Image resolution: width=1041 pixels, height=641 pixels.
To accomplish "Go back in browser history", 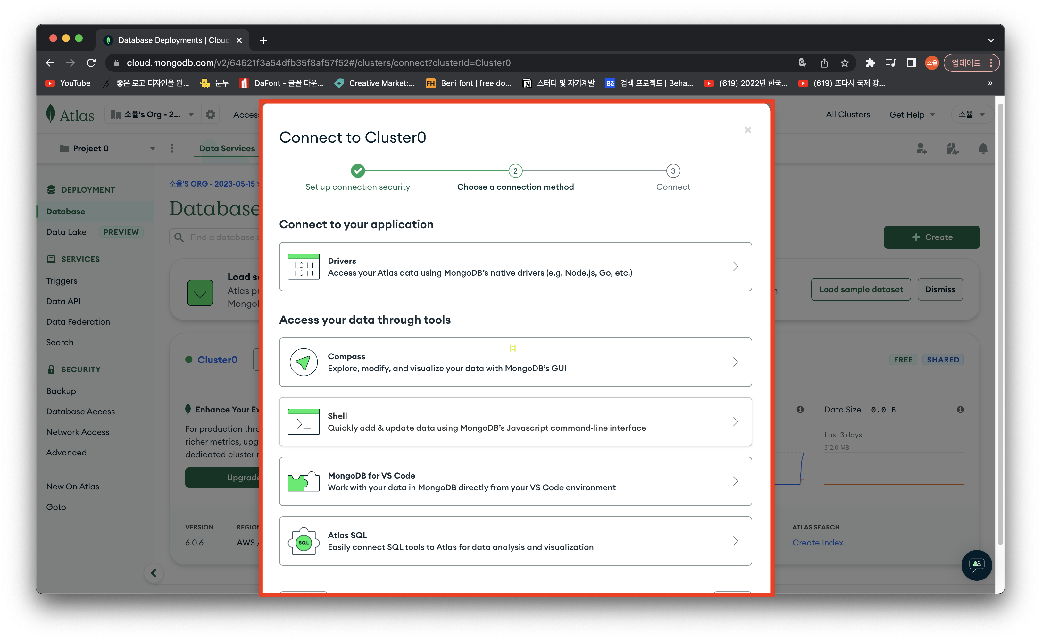I will 50,63.
